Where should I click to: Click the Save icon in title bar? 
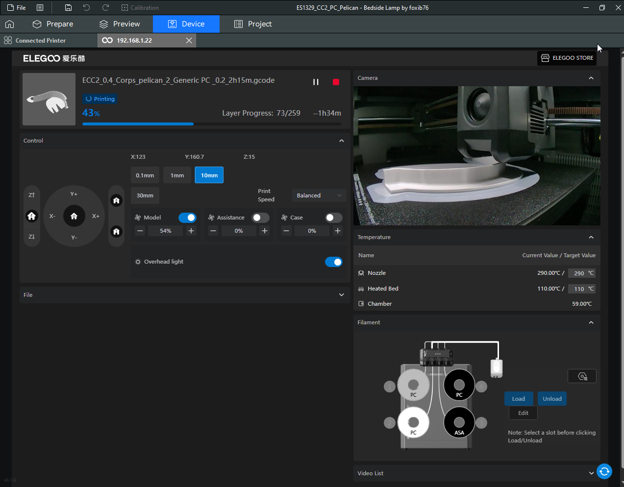[68, 8]
